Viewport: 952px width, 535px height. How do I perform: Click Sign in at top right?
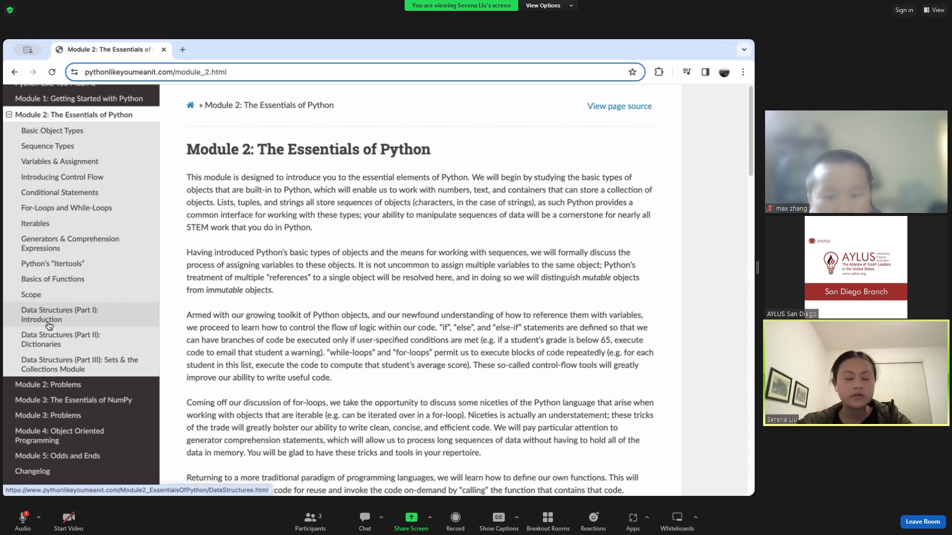pyautogui.click(x=904, y=10)
